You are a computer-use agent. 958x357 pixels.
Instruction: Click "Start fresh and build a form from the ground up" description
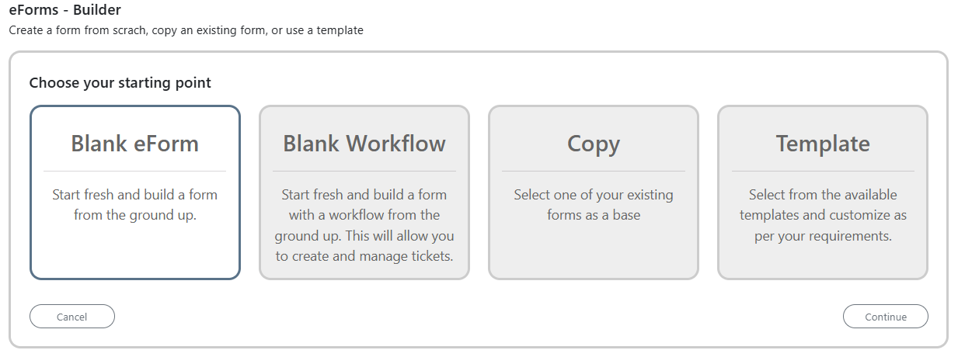tap(135, 205)
